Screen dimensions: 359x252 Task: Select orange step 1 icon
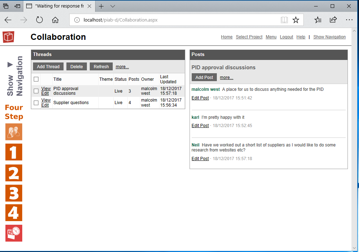coord(14,152)
